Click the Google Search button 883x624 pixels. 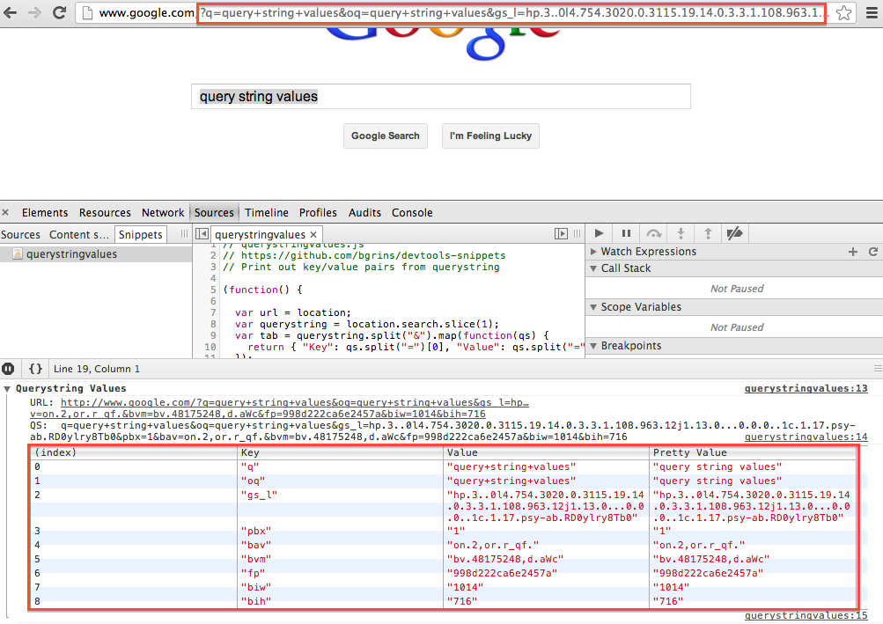[x=386, y=136]
